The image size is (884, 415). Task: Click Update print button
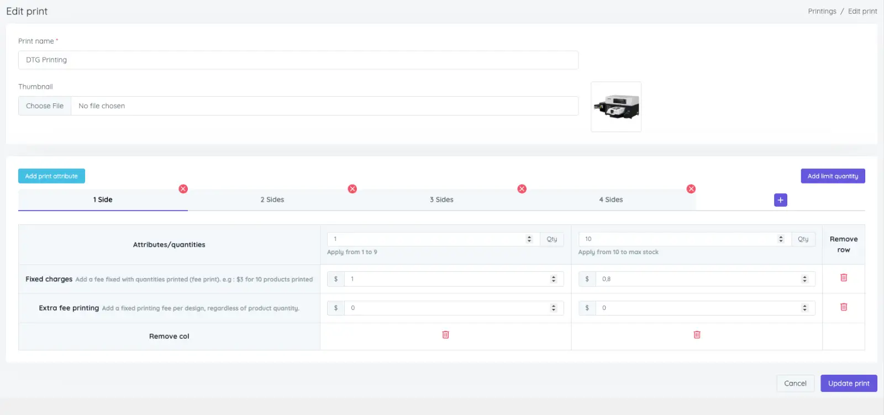point(849,384)
